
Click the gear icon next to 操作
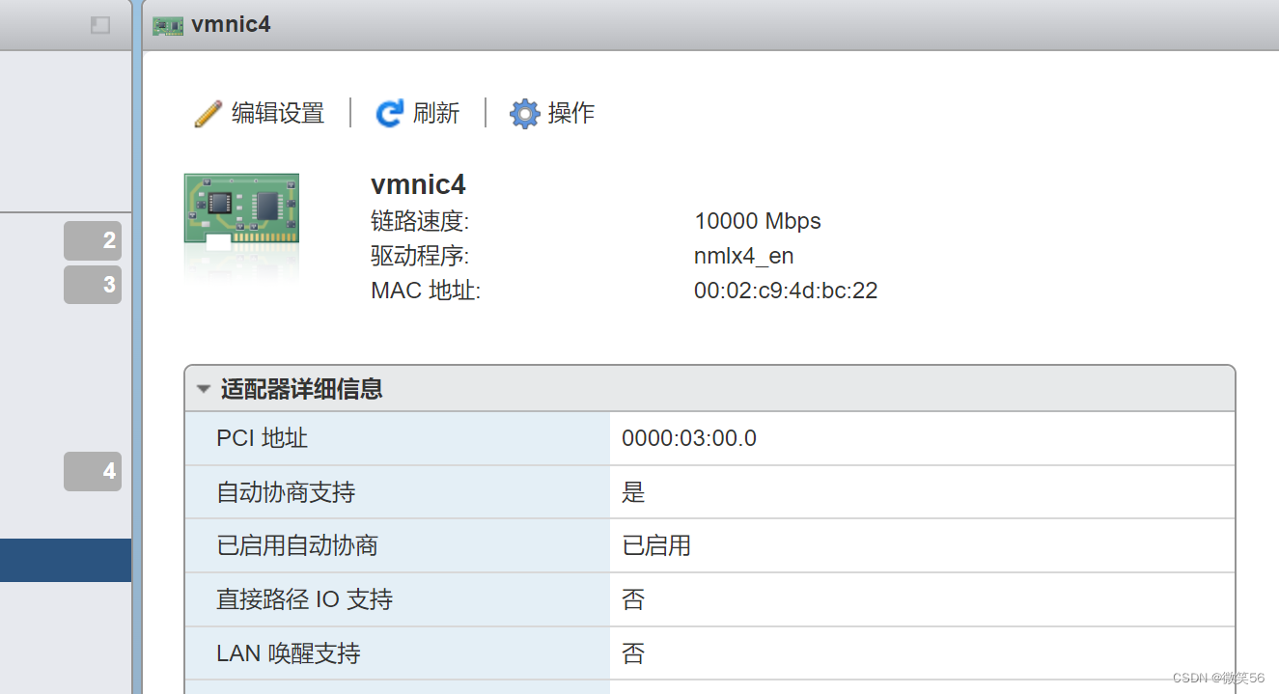pyautogui.click(x=524, y=114)
